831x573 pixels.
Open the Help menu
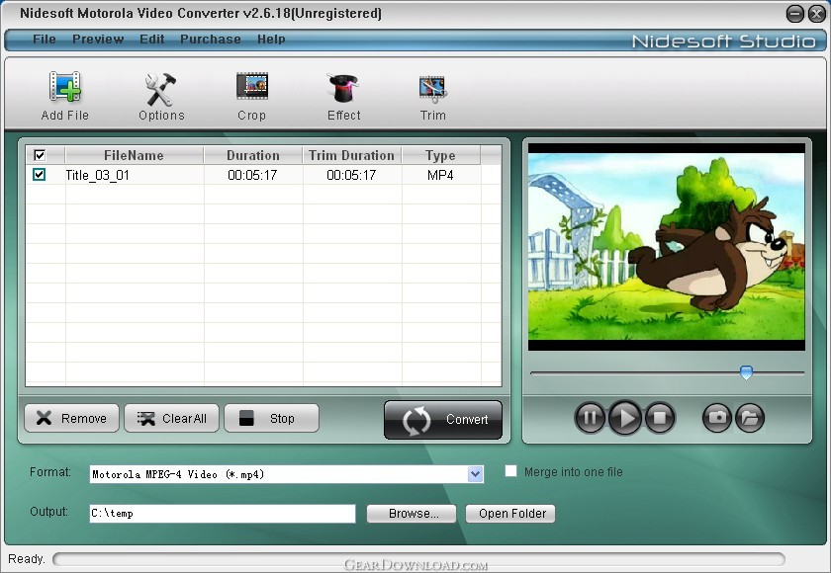(x=271, y=40)
